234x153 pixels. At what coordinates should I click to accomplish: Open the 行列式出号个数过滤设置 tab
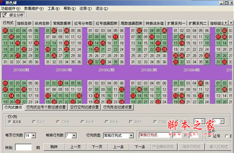coord(46,107)
